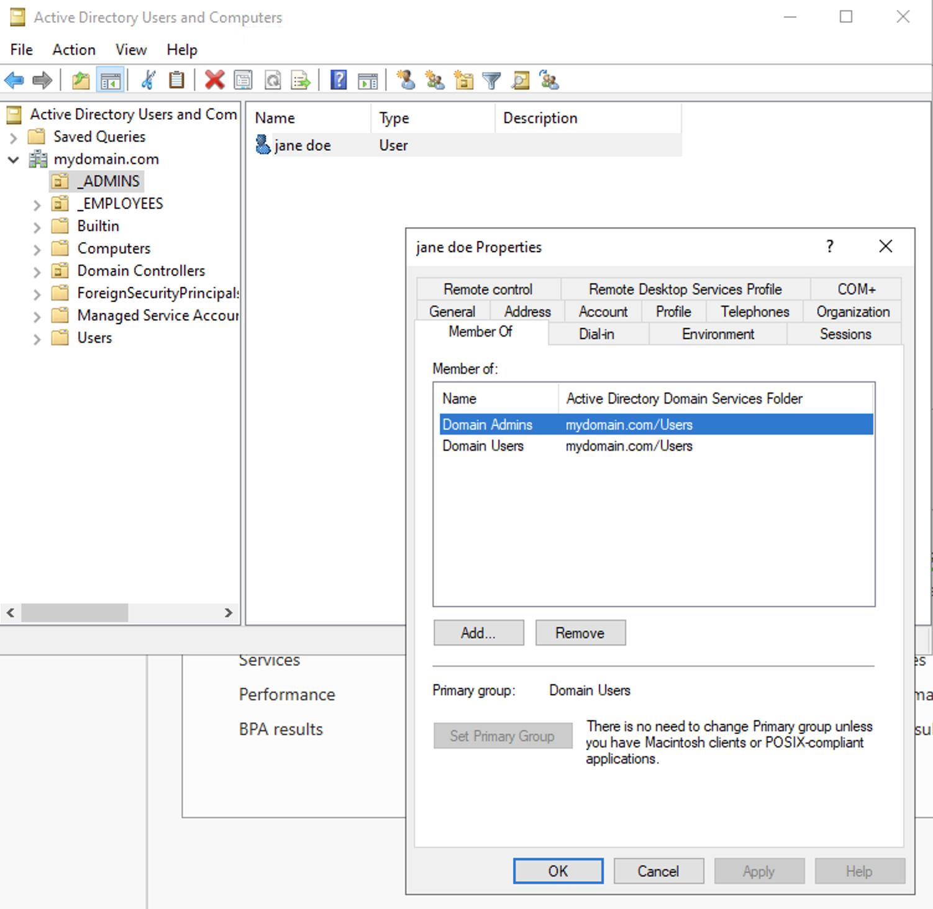The width and height of the screenshot is (933, 909).
Task: Click the horizontal scrollbar in the tree pane
Action: pyautogui.click(x=75, y=613)
